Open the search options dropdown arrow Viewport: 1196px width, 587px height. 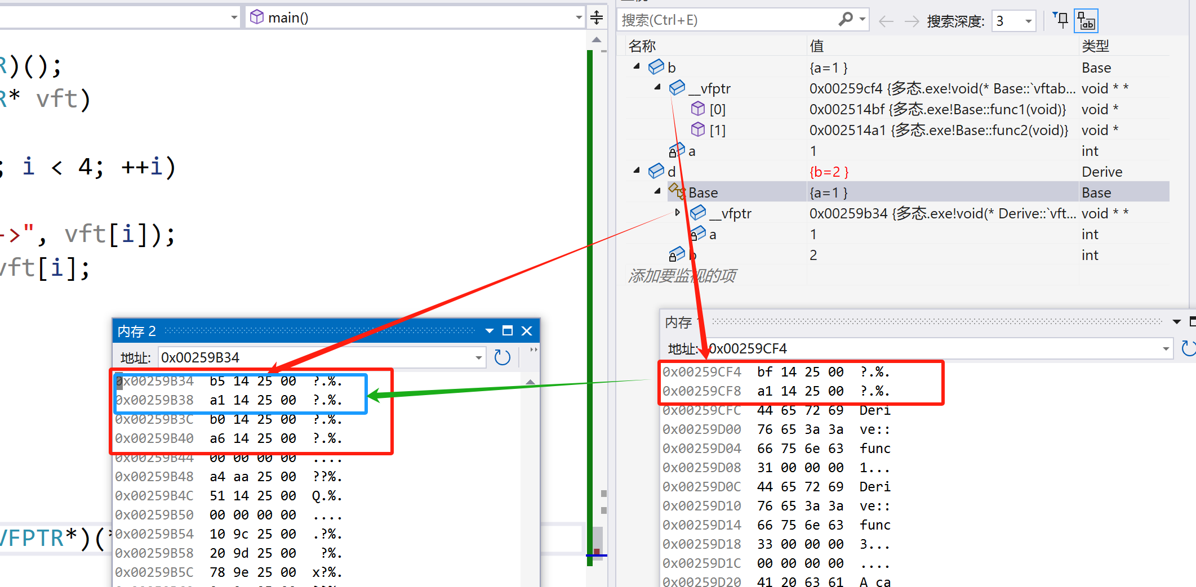[x=862, y=20]
